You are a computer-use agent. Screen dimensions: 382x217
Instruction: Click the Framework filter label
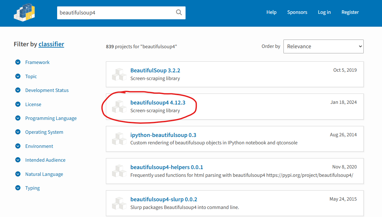tap(37, 62)
